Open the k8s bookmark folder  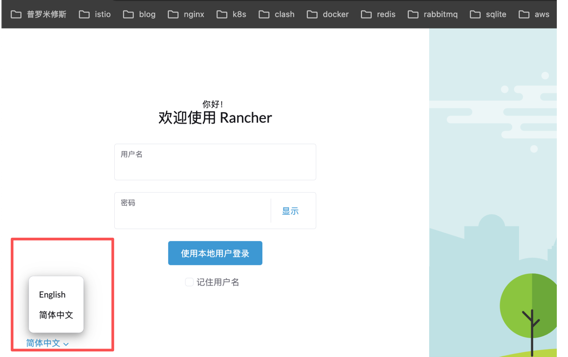[x=232, y=14]
